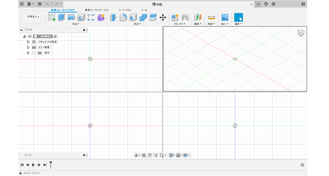Open the ツール tab

point(144,10)
